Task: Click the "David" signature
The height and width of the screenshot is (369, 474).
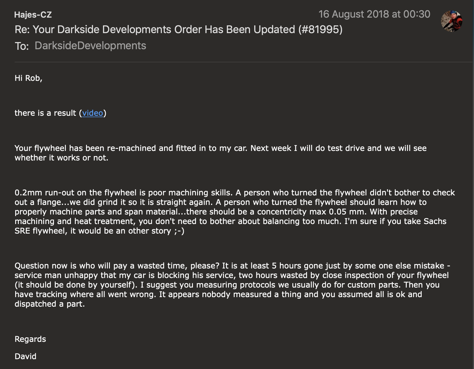Action: [x=26, y=356]
